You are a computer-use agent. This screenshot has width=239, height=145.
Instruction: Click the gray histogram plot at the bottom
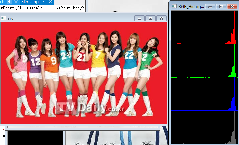point(205,127)
